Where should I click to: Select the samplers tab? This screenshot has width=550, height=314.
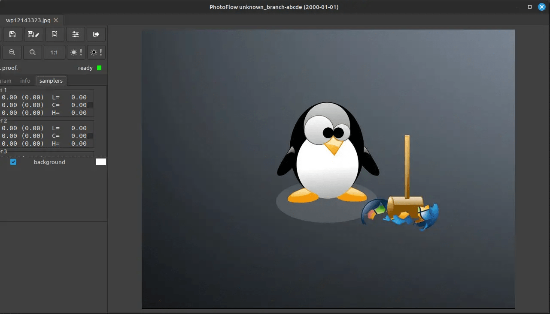coord(51,81)
